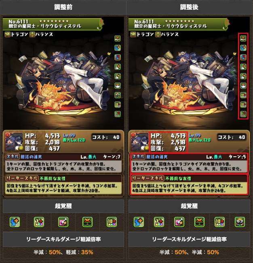The height and width of the screenshot is (263, 253).
Task: Tap the top awakening icon in the 調整後 red-outlined column
Action: pyautogui.click(x=243, y=38)
